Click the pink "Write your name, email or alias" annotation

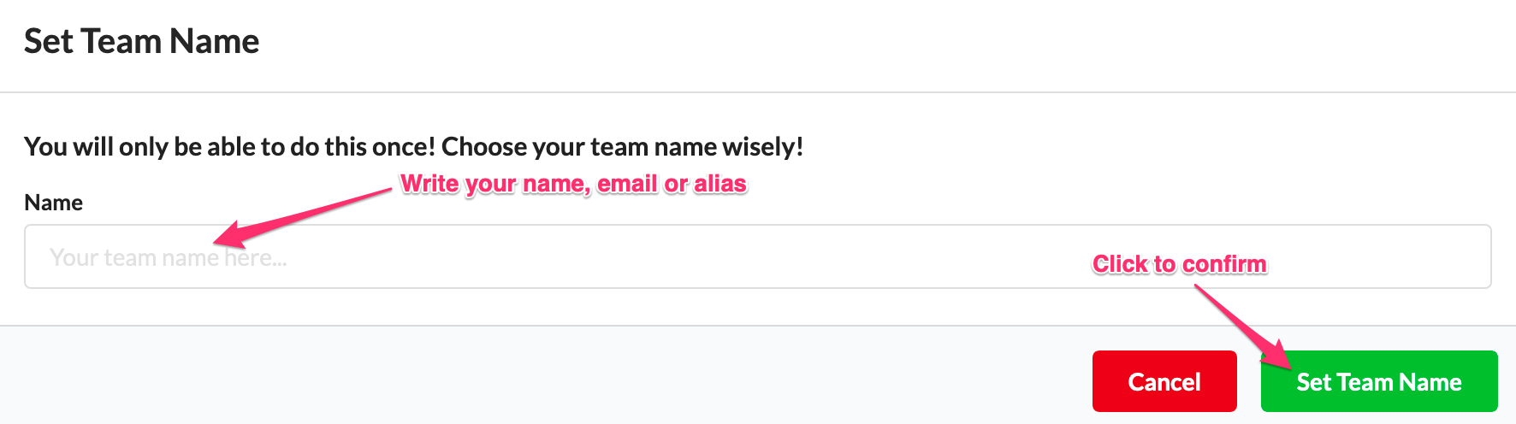coord(573,184)
